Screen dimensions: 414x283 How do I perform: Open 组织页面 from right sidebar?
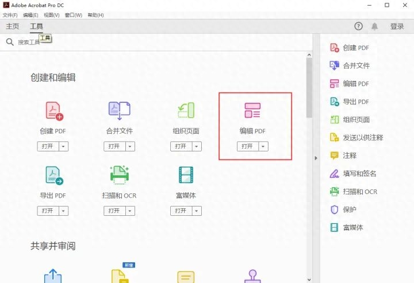350,119
